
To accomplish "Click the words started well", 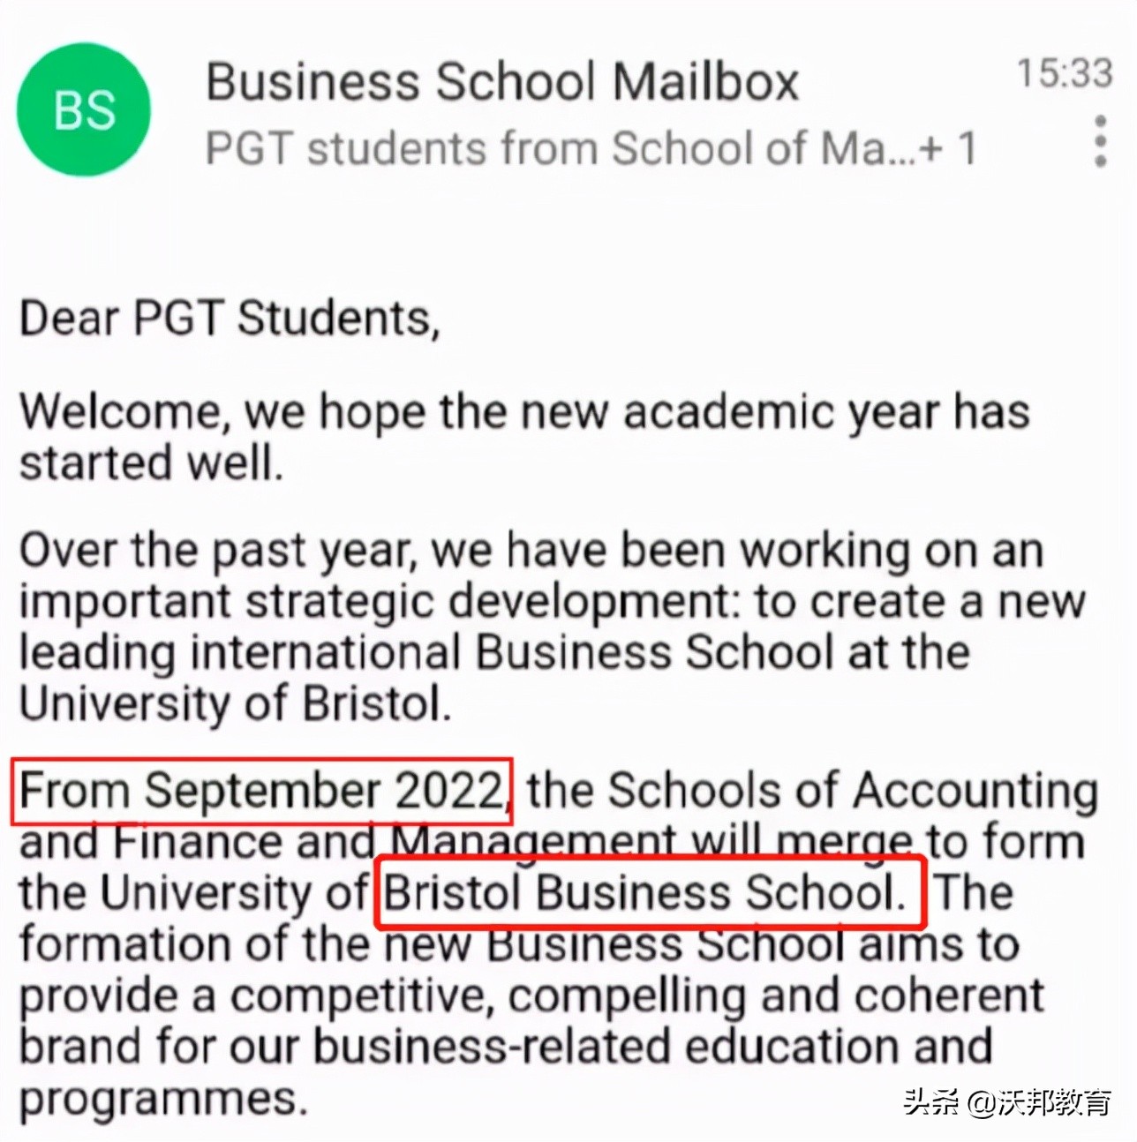I will point(150,464).
